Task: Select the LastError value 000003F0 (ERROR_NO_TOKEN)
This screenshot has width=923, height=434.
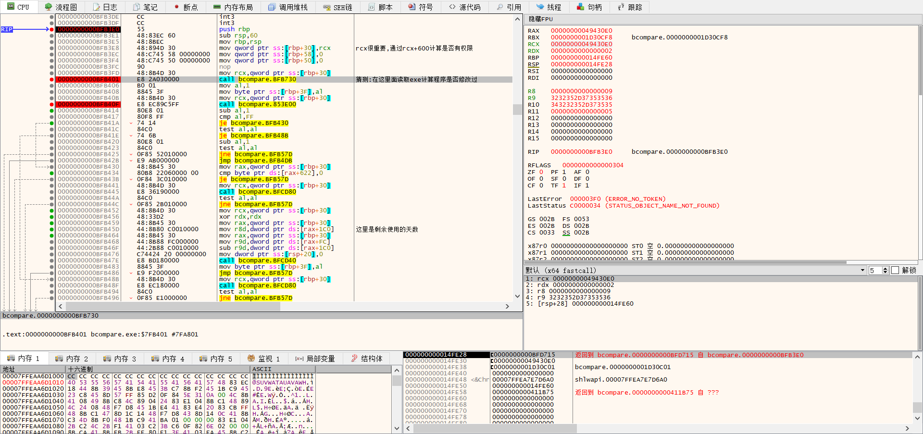Action: tap(618, 199)
